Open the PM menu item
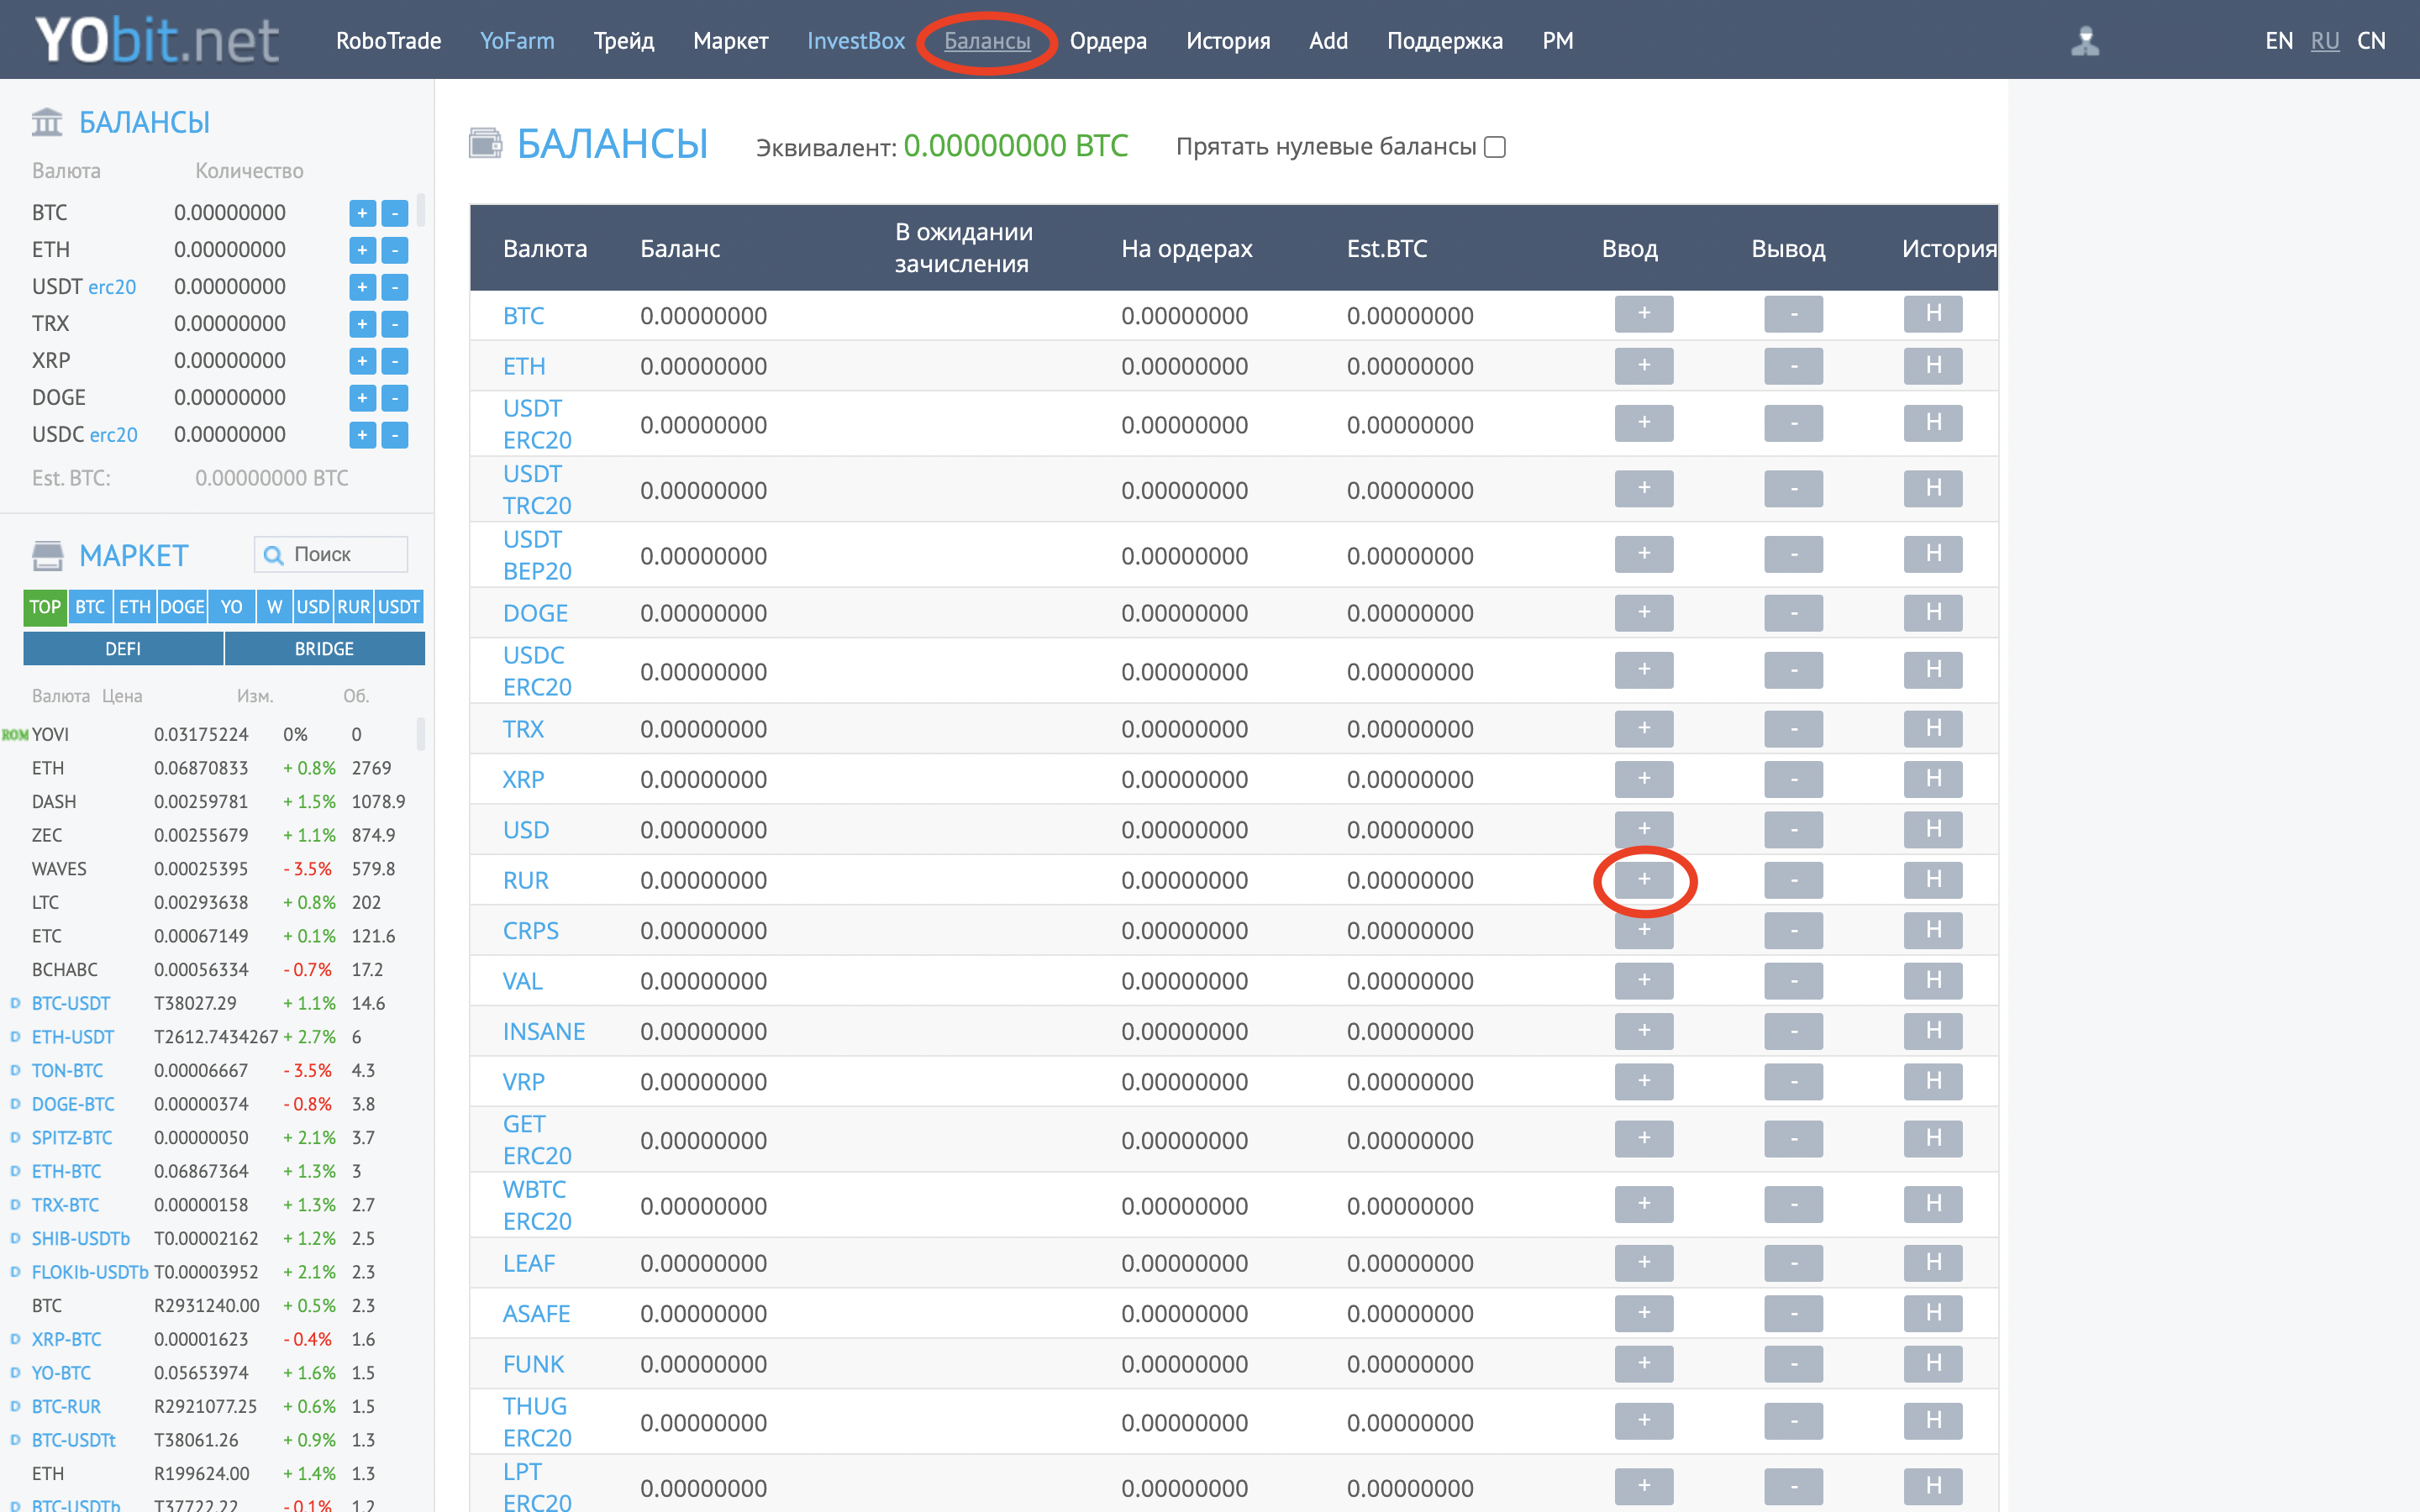 [x=1557, y=41]
